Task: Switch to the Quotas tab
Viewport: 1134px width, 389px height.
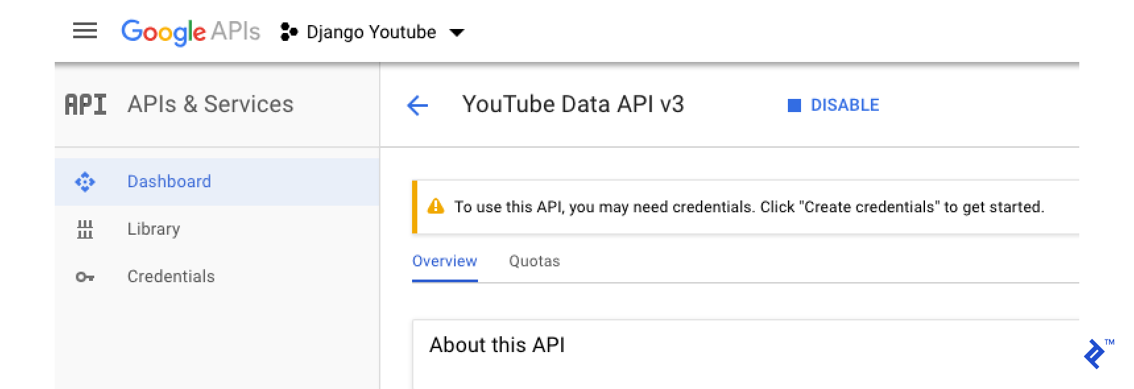Action: [x=534, y=261]
